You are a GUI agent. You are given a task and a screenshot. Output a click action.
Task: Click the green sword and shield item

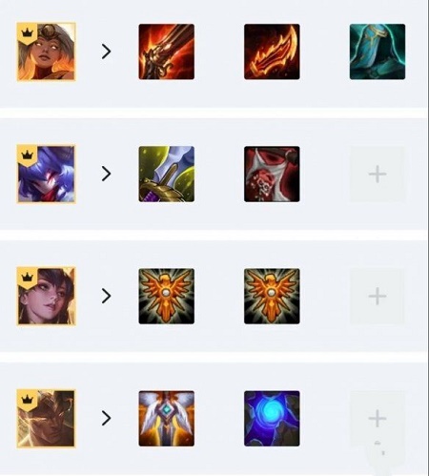[167, 174]
